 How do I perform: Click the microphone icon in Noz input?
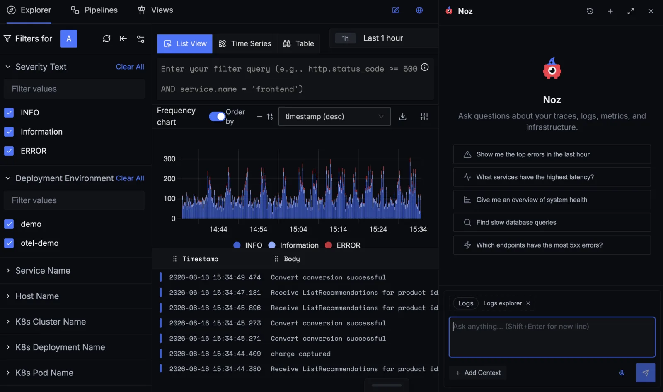coord(622,373)
